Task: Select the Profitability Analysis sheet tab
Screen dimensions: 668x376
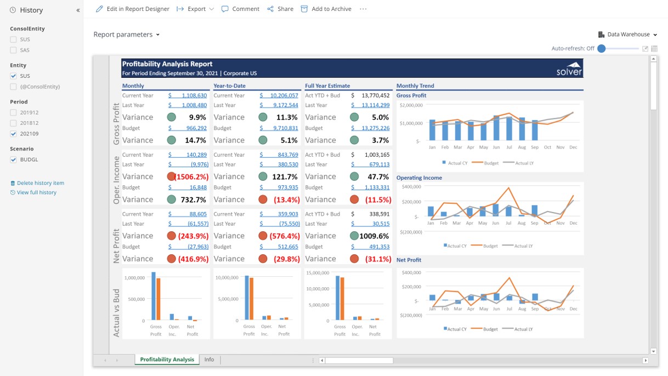Action: click(167, 360)
